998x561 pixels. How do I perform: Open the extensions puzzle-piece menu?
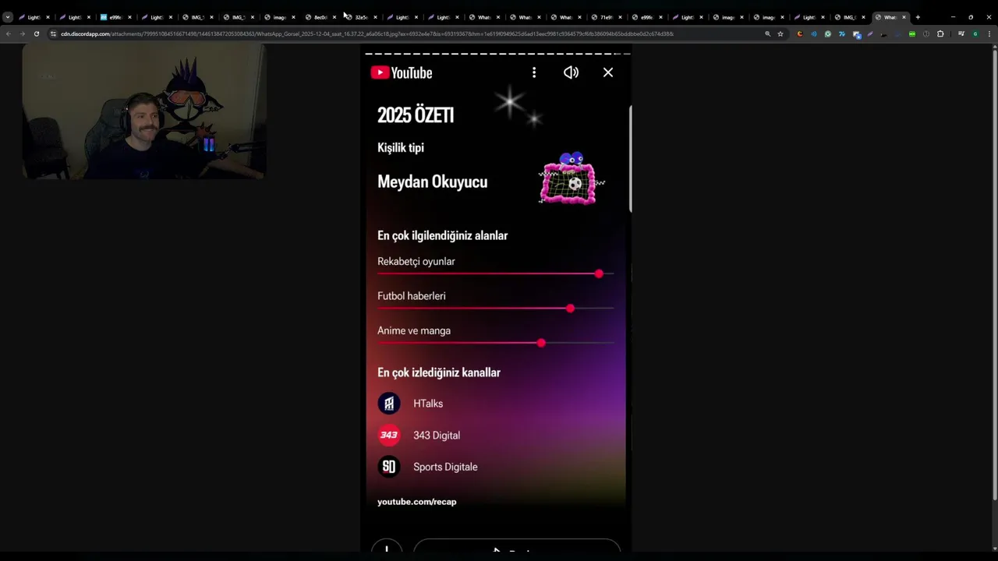click(x=940, y=34)
